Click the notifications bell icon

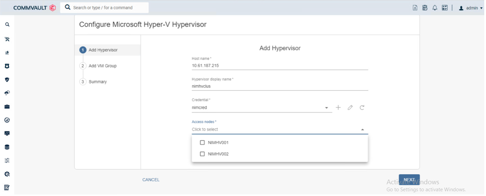tap(435, 8)
